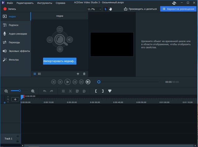Image resolution: width=198 pixels, height=147 pixels.
Task: Click Производить и делиться button
Action: pos(140,9)
